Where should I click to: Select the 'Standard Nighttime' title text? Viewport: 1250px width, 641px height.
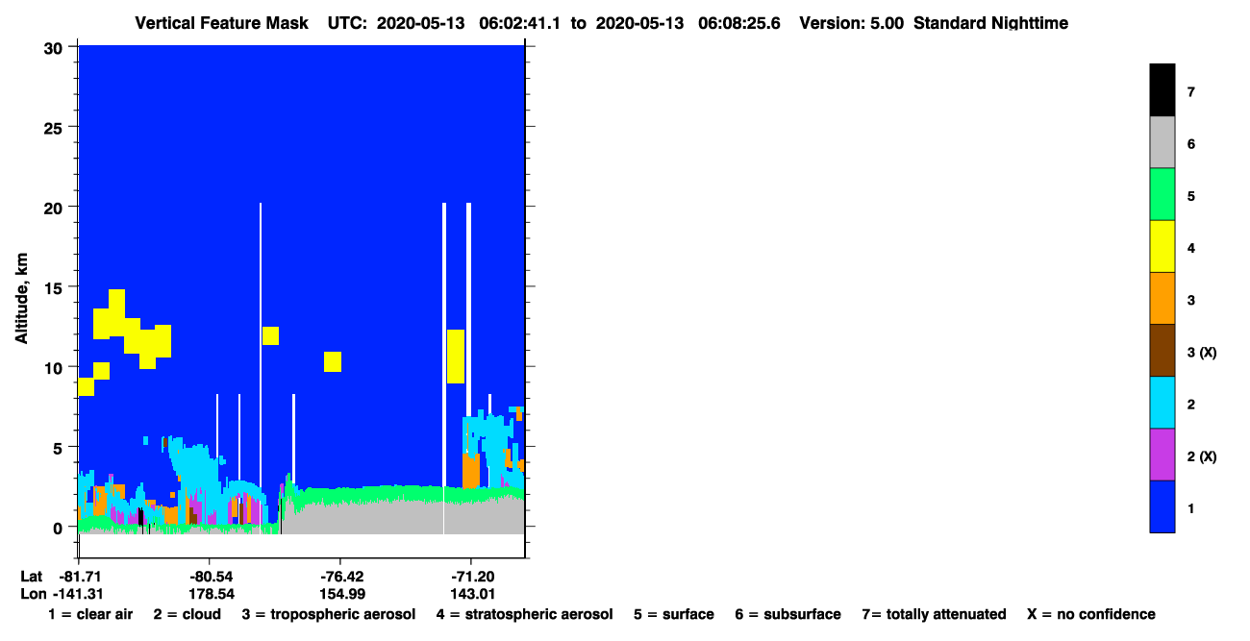point(990,22)
